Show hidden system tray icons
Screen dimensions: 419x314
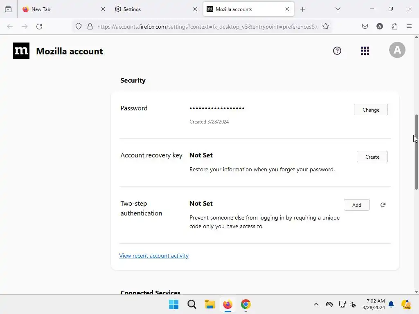[x=316, y=304]
